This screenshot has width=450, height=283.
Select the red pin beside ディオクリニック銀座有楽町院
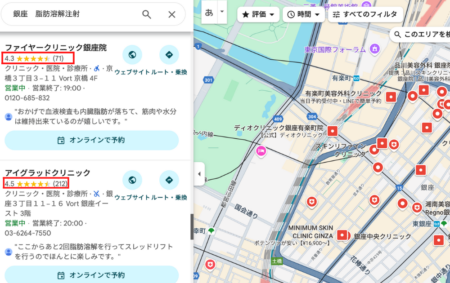coord(333,131)
